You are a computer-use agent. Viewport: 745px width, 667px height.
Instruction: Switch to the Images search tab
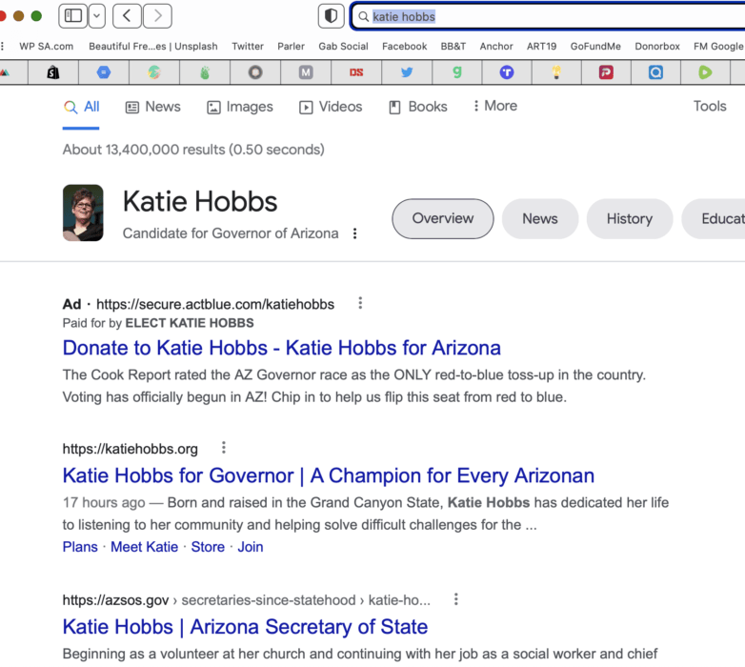[x=240, y=107]
